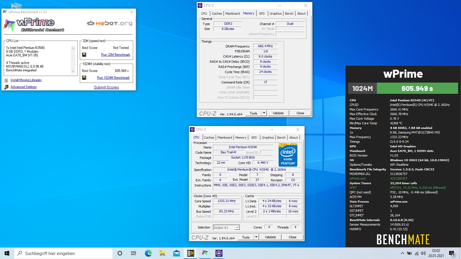The image size is (461, 259).
Task: Switch to wPrime in the taskbar
Action: (x=205, y=253)
